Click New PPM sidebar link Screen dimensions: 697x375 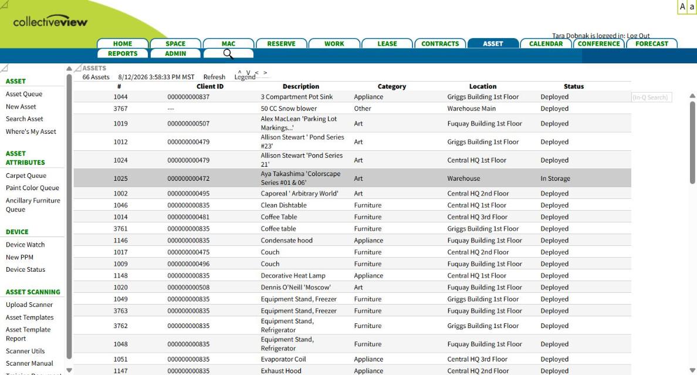[x=19, y=257]
